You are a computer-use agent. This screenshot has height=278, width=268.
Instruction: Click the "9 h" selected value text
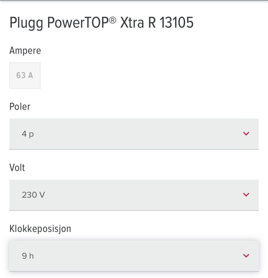28,256
